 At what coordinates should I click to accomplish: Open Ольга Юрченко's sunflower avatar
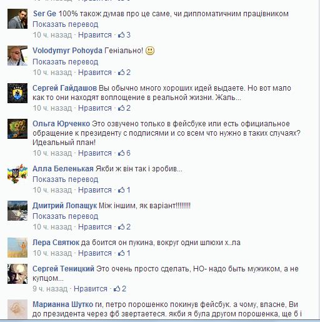[x=17, y=129]
